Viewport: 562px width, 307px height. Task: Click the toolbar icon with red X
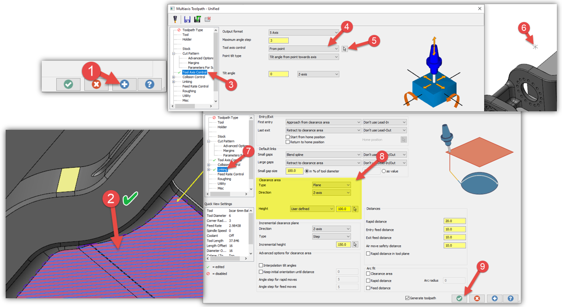pyautogui.click(x=207, y=20)
